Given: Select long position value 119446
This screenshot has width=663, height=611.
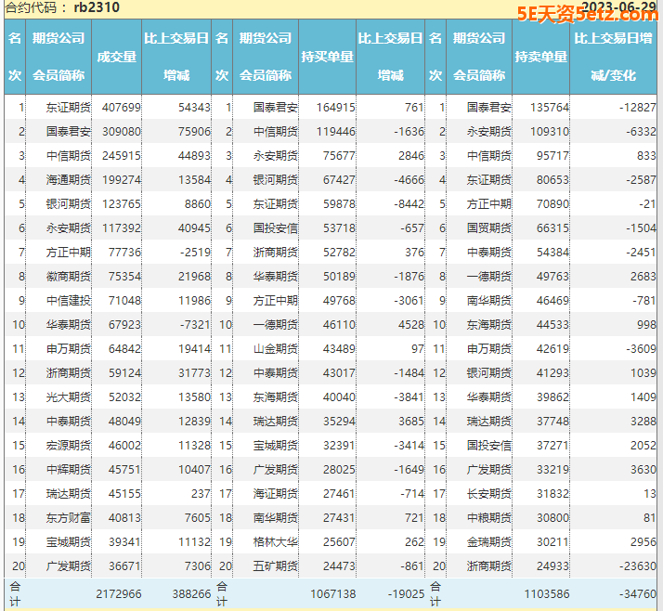Looking at the screenshot, I should (x=336, y=132).
